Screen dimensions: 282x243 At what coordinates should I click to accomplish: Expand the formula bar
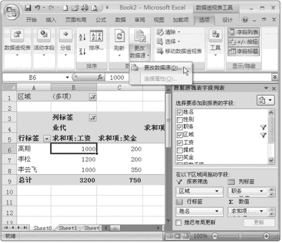(x=275, y=77)
